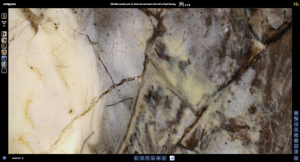Open the information panel icon
The width and height of the screenshot is (300, 162).
tap(296, 130)
